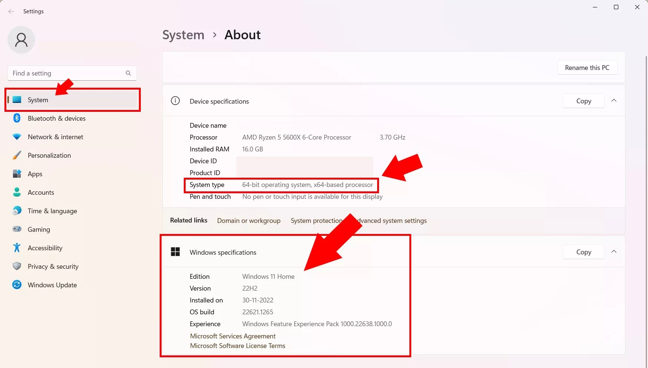648x368 pixels.
Task: Open Domain or workgroup link
Action: [x=249, y=221]
